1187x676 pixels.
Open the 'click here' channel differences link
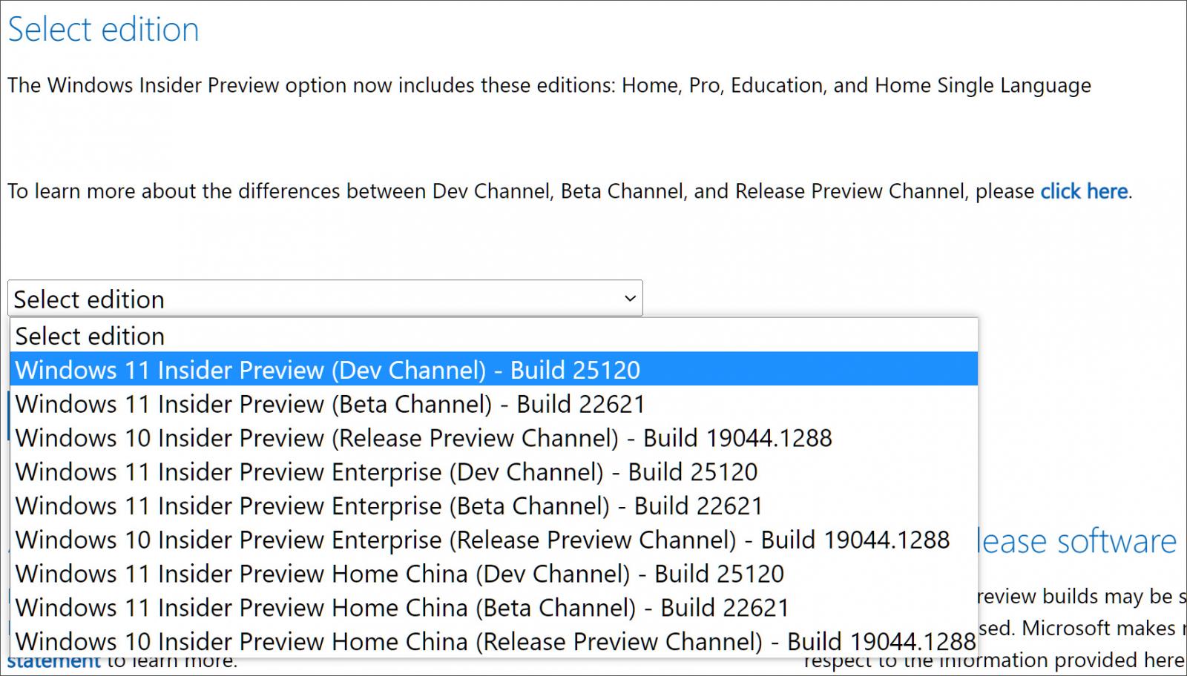click(1084, 191)
